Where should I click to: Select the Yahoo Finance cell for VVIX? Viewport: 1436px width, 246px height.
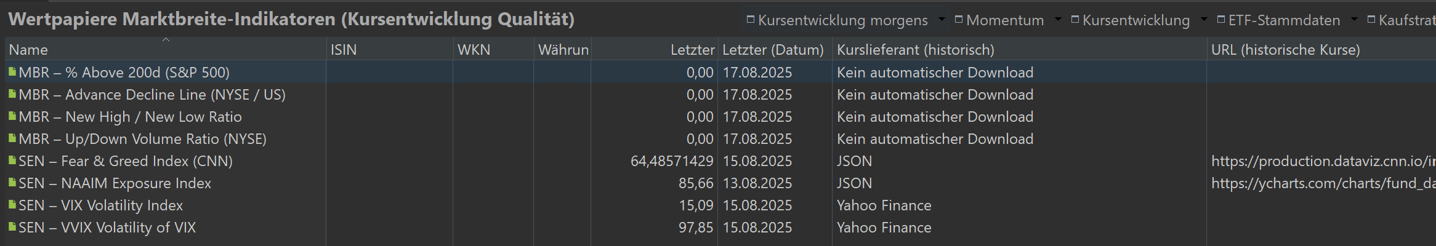884,228
